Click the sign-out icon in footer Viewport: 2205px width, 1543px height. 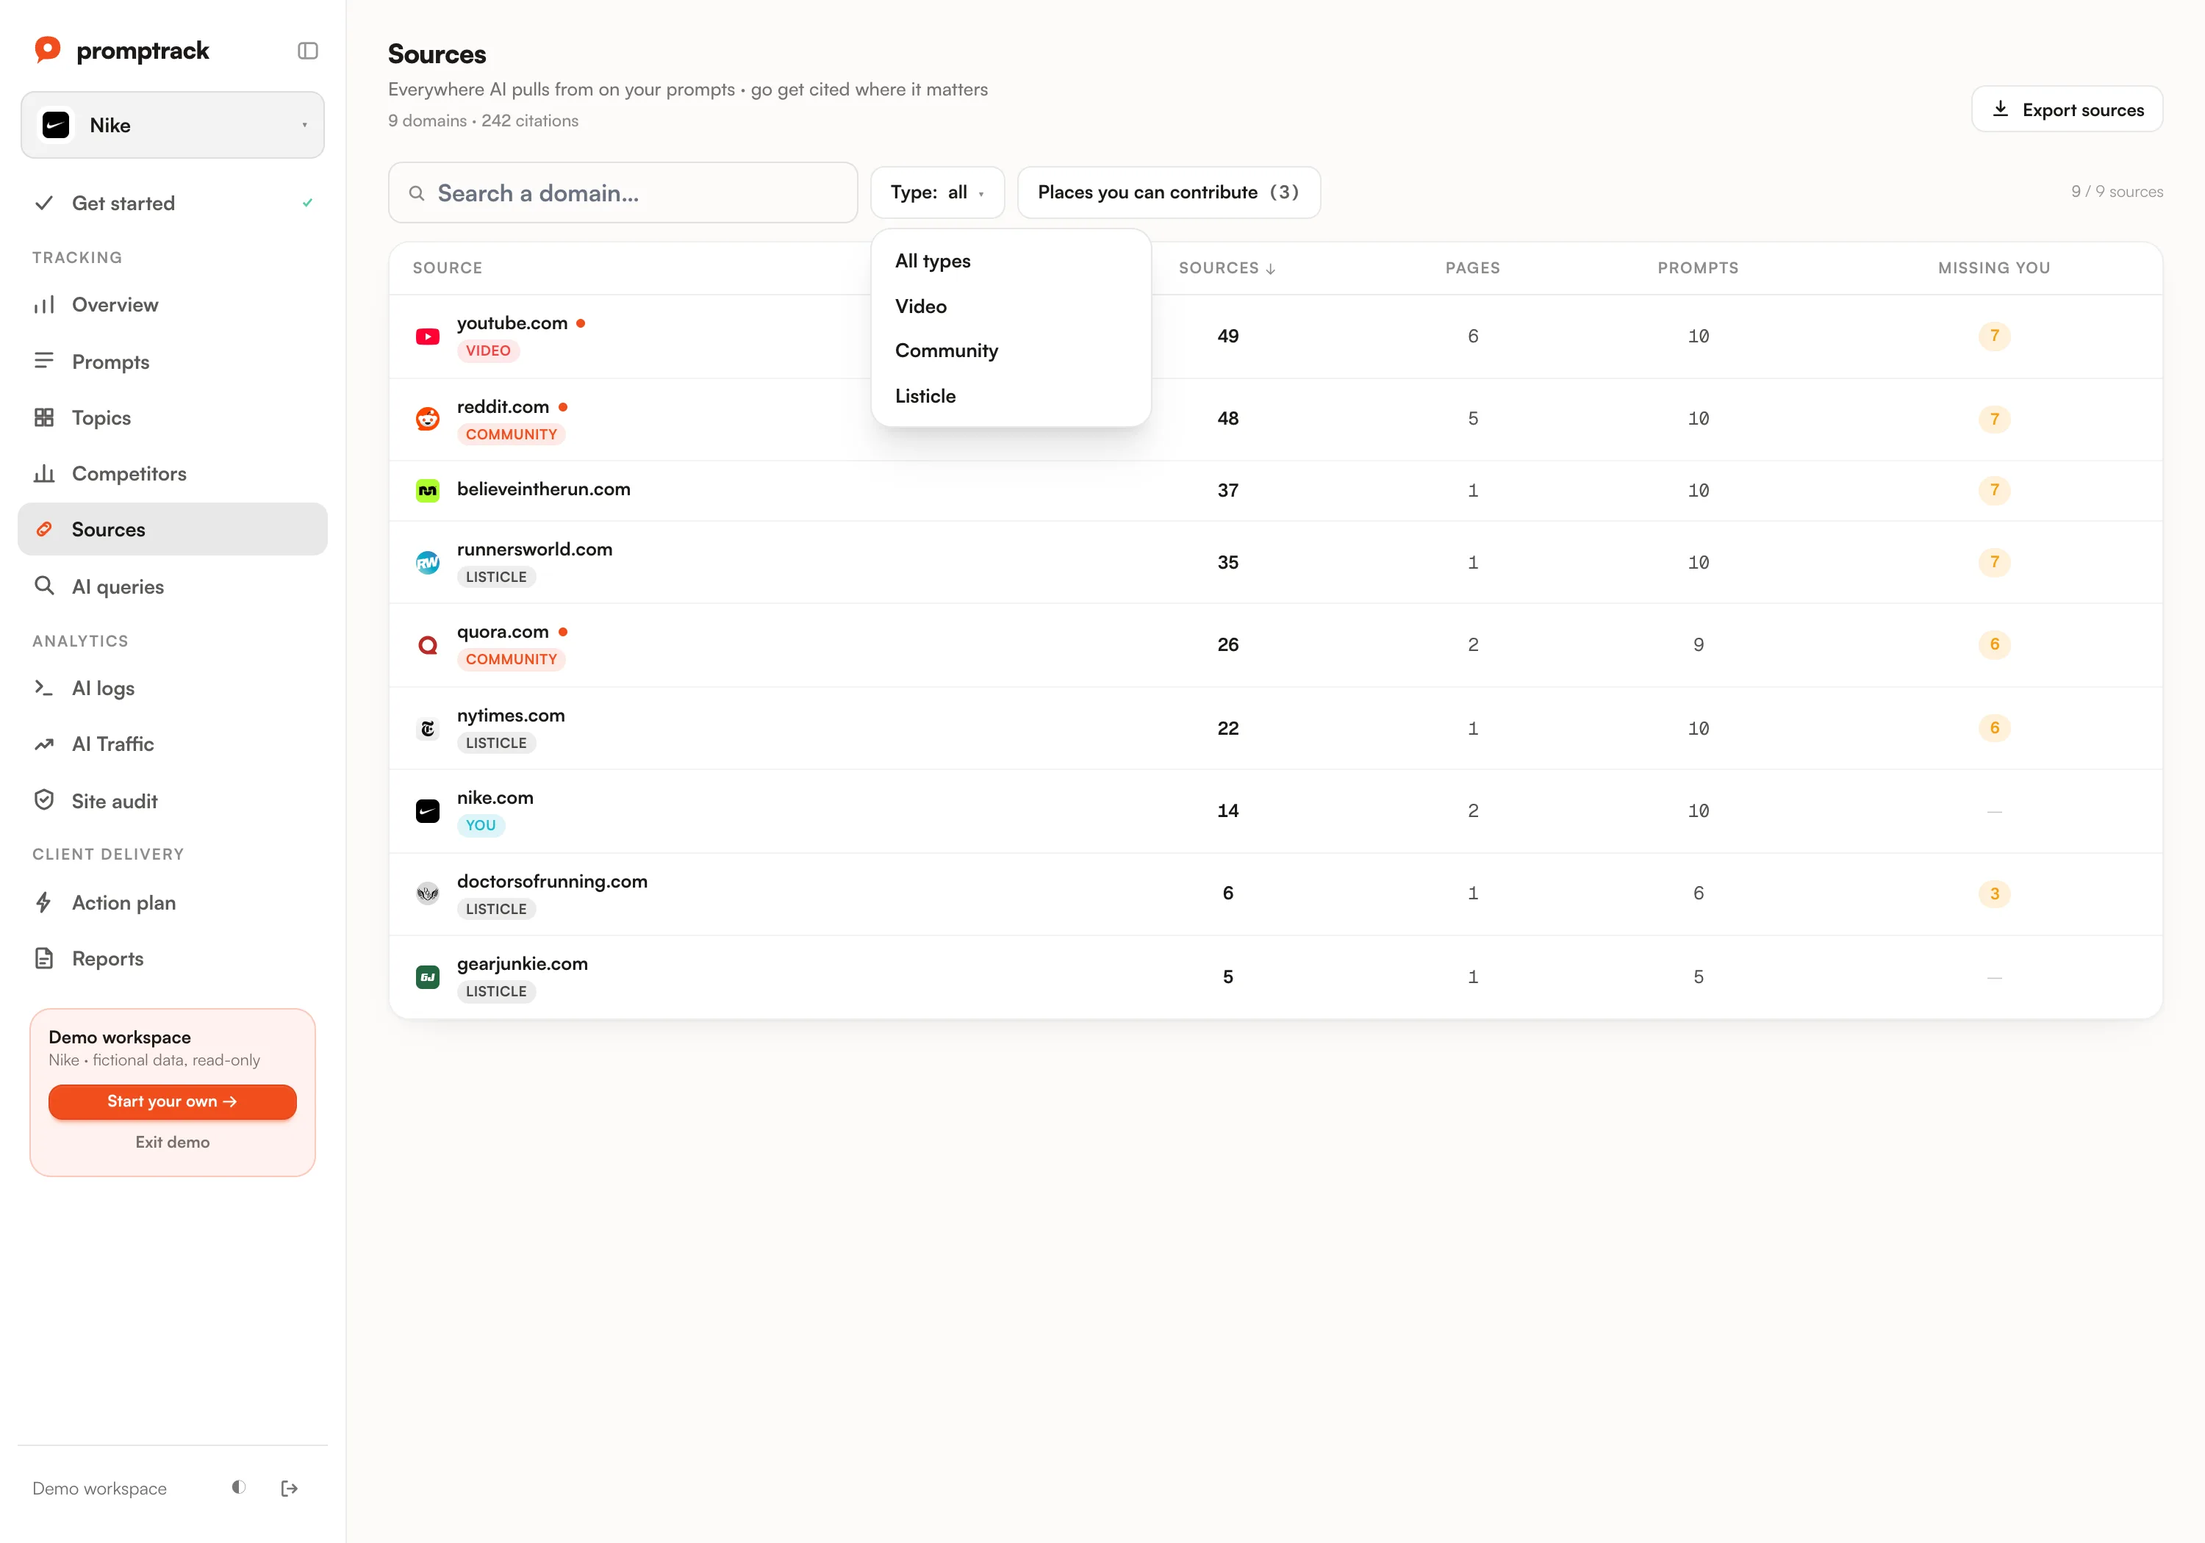click(289, 1489)
